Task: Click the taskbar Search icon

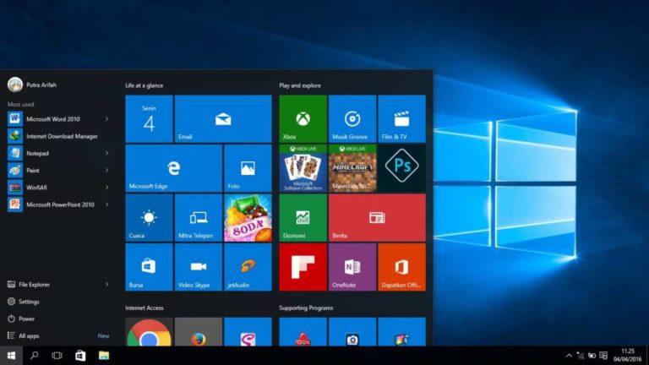Action: pyautogui.click(x=35, y=356)
